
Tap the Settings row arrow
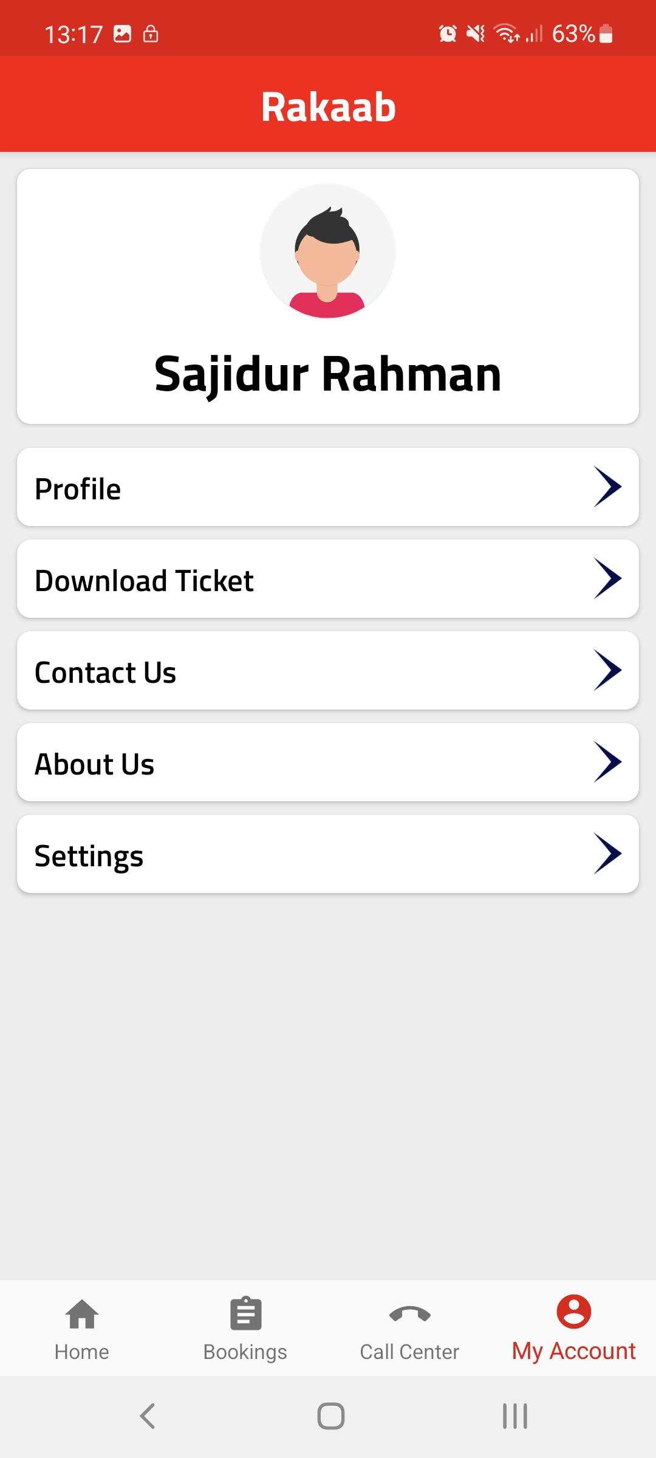tap(607, 854)
